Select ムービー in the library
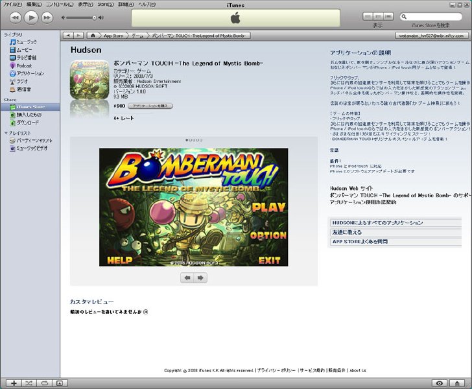472x389 pixels. point(21,50)
